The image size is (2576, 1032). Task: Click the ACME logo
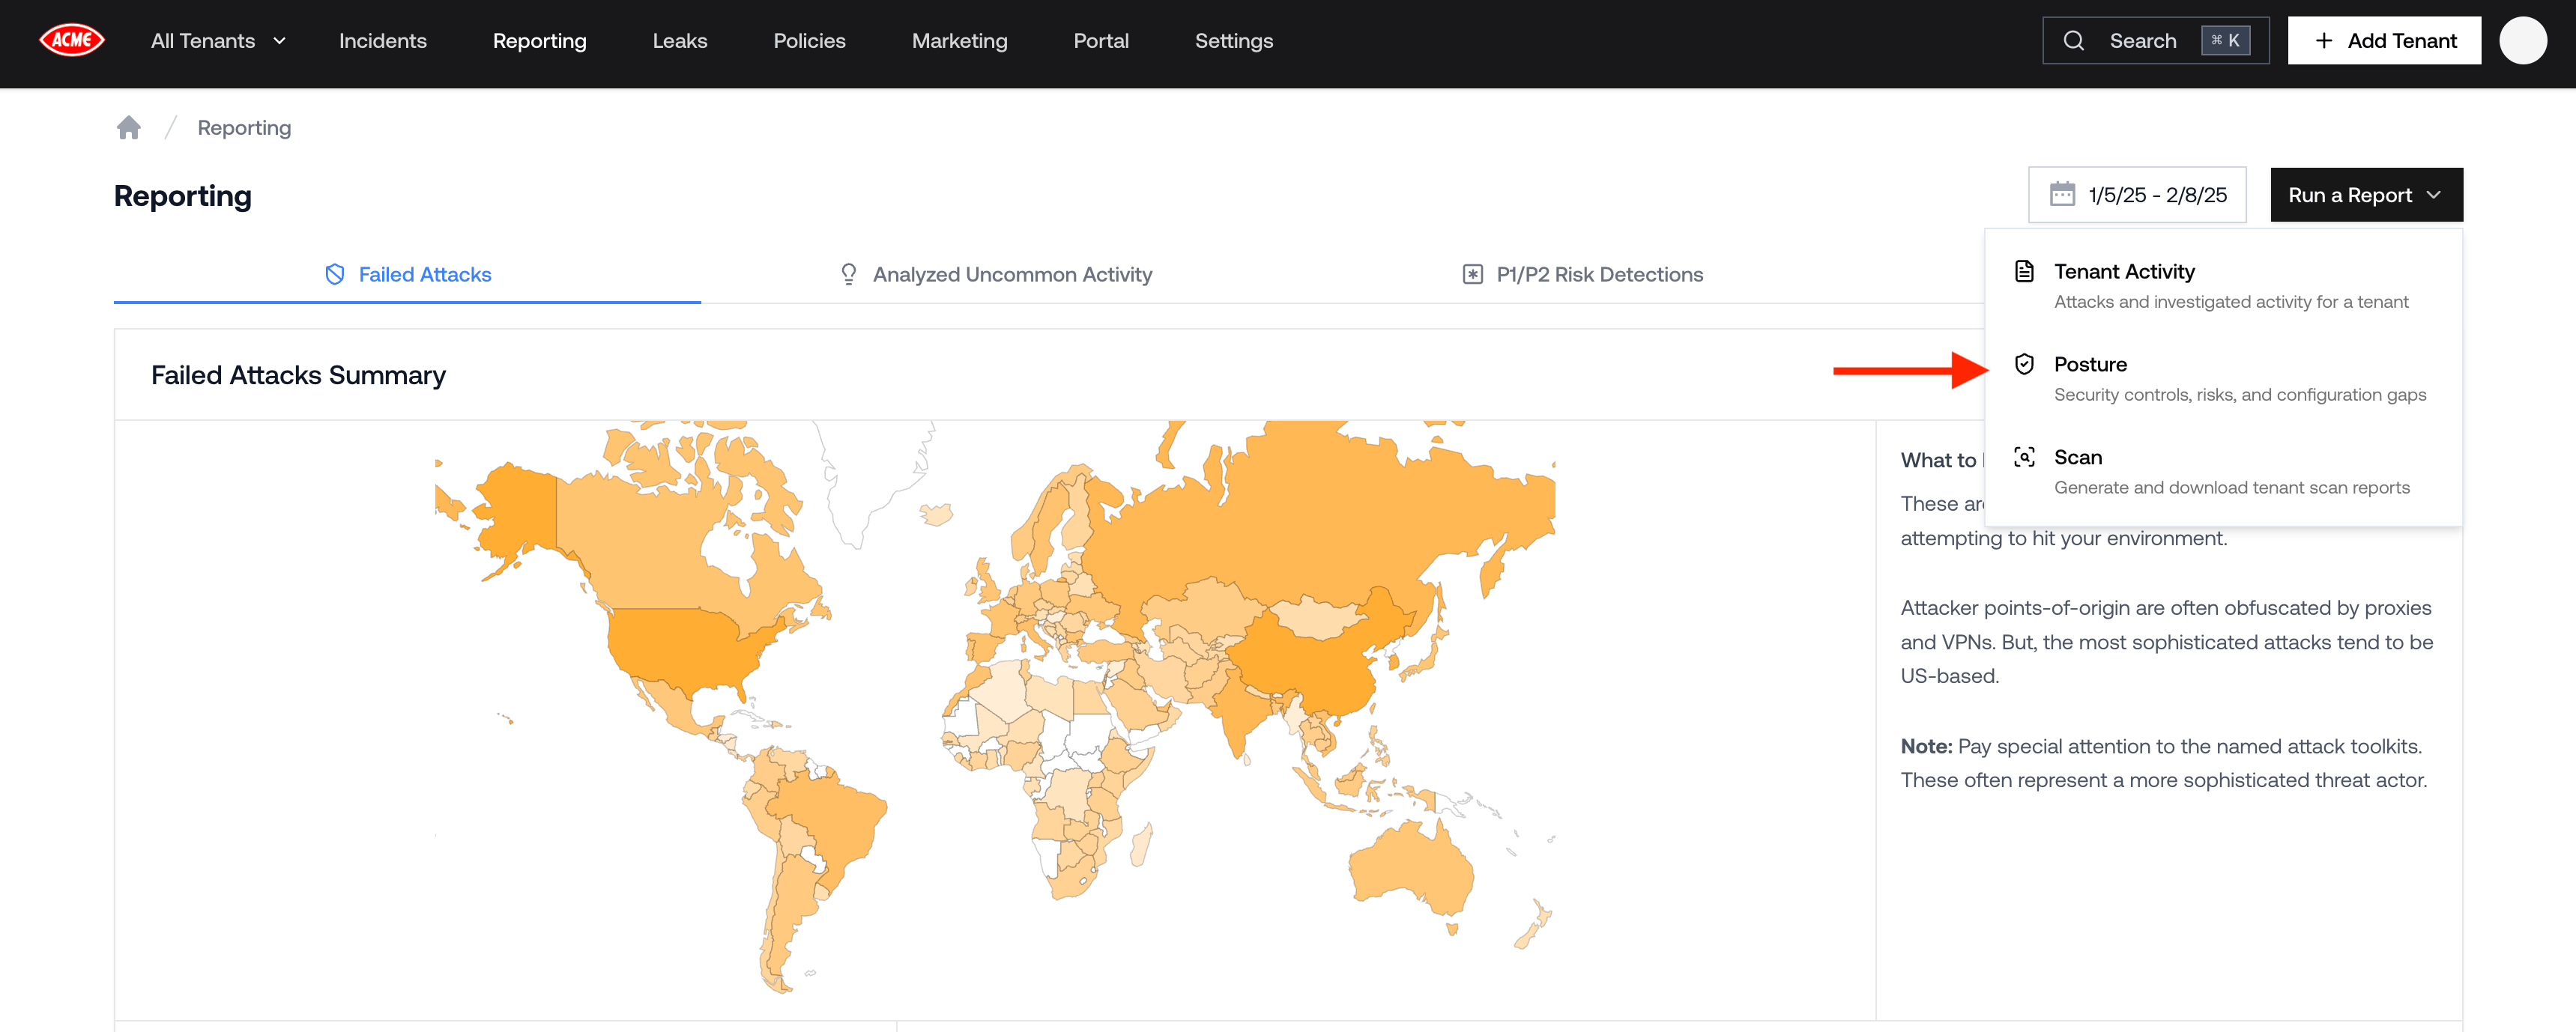click(71, 40)
